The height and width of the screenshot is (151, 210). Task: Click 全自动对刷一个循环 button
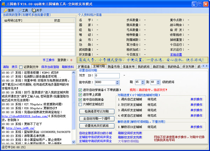(97, 119)
